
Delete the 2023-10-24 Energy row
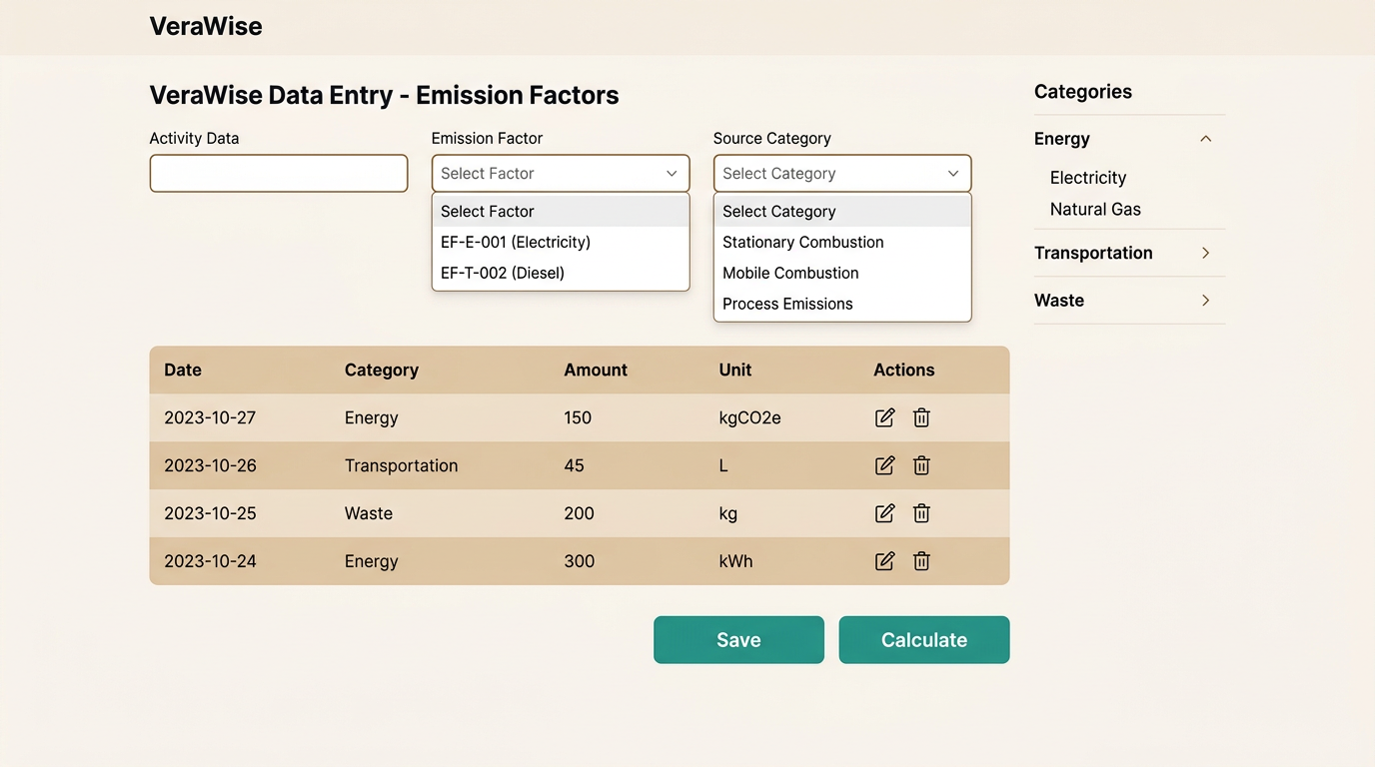[x=921, y=561]
